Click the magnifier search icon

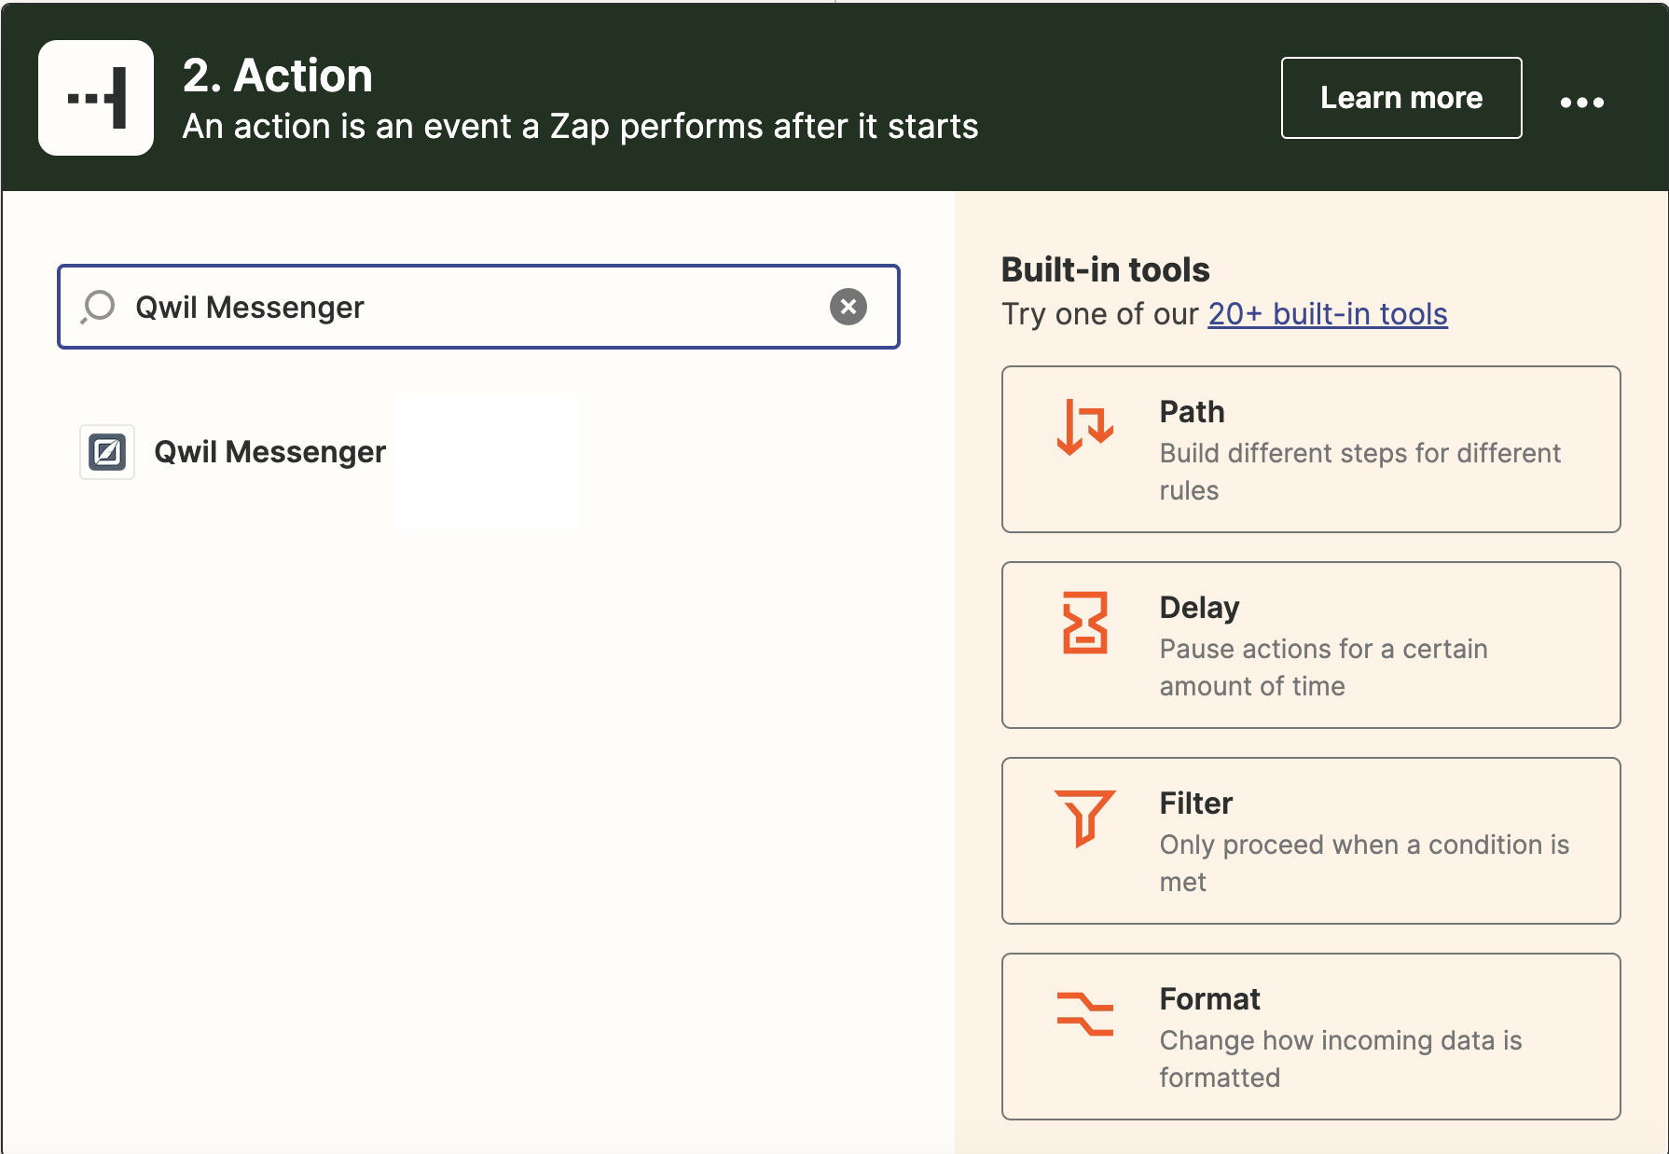click(x=98, y=307)
